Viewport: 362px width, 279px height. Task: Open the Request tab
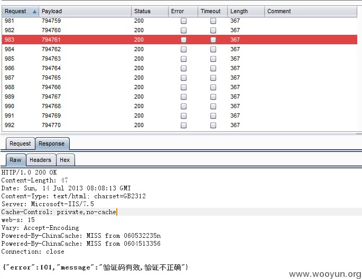tap(20, 143)
